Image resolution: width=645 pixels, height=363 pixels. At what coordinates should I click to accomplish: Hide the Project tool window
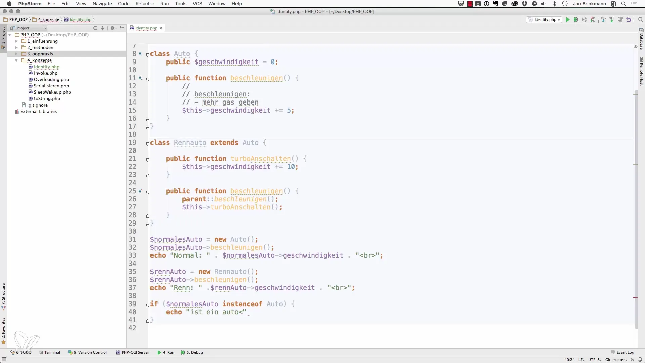[x=122, y=28]
